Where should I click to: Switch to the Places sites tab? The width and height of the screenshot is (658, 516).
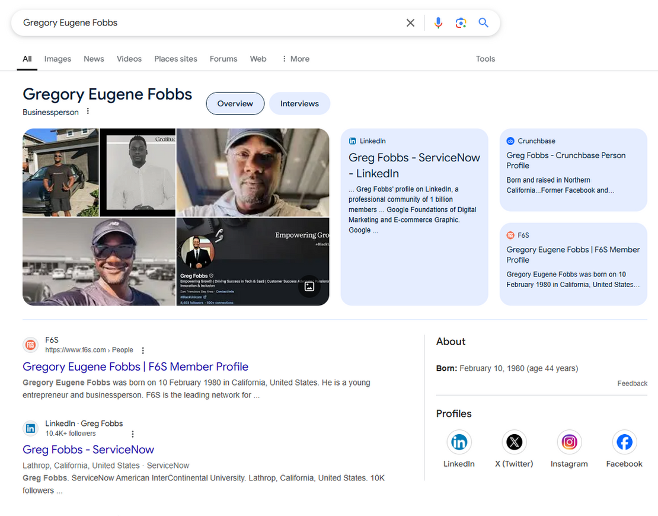(x=175, y=59)
